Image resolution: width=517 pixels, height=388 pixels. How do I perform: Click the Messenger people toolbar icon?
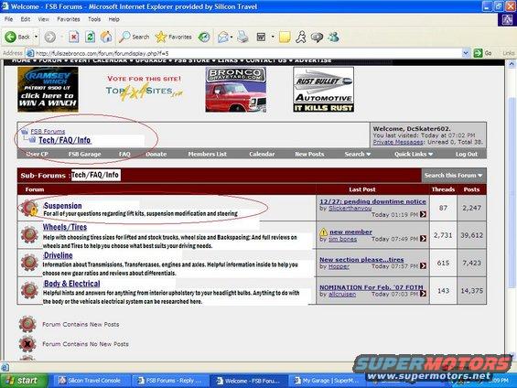point(334,37)
